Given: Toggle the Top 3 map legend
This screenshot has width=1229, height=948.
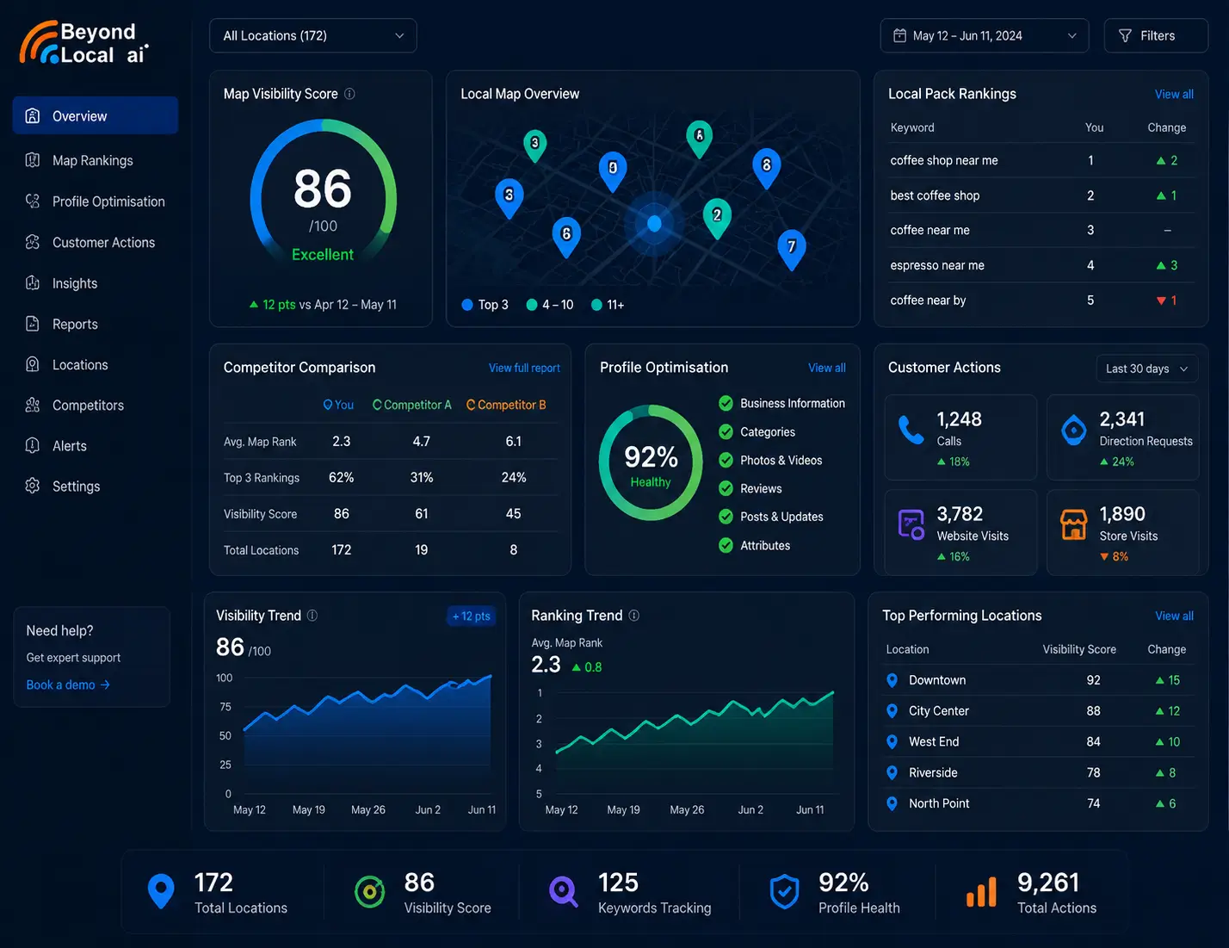Looking at the screenshot, I should point(485,305).
